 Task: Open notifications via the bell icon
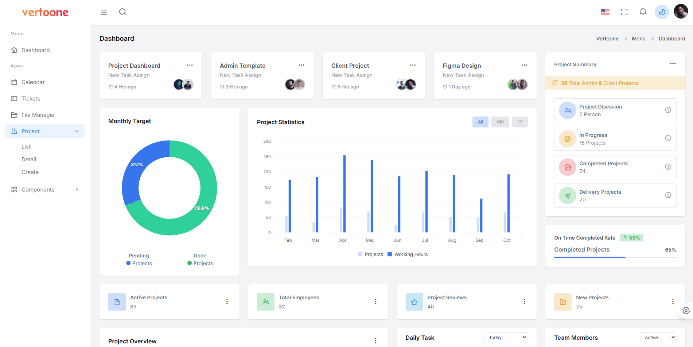click(x=642, y=12)
